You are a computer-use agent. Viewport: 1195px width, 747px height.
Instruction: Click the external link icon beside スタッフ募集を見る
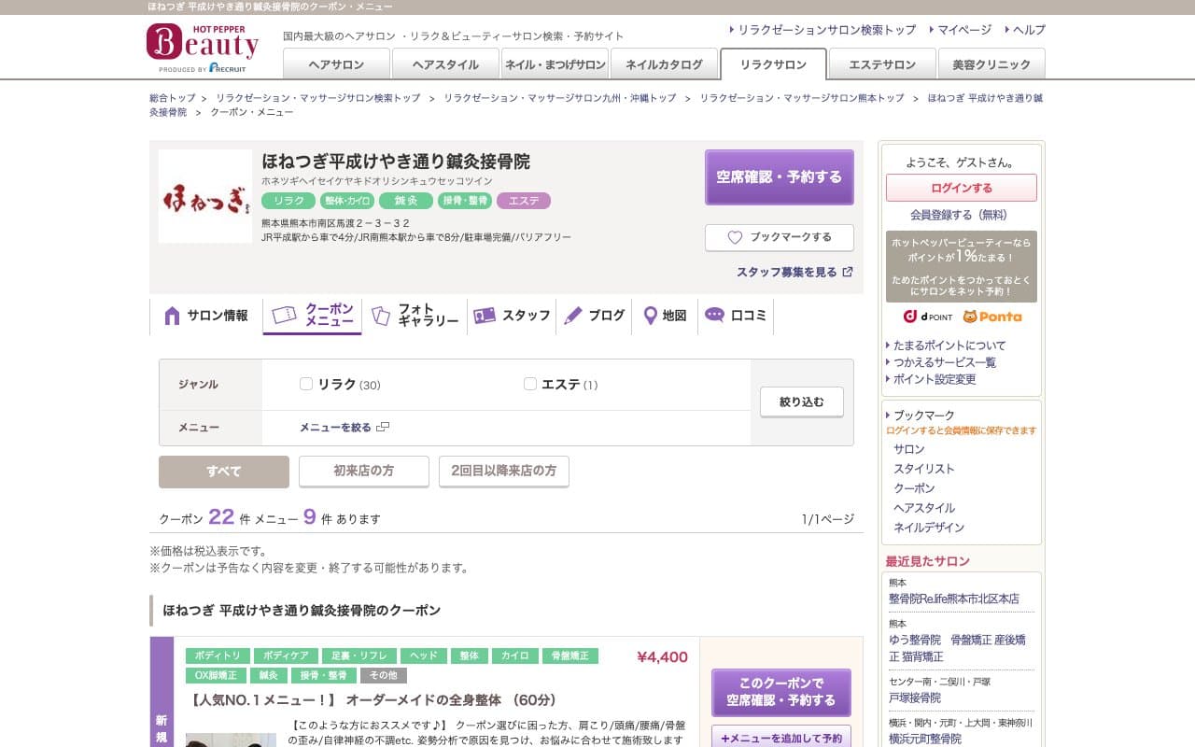click(846, 272)
